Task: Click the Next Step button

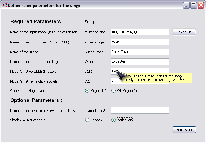Action: [x=184, y=130]
